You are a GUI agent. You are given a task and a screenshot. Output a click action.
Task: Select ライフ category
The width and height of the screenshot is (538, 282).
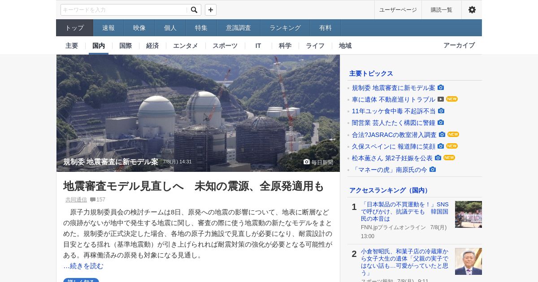(315, 46)
